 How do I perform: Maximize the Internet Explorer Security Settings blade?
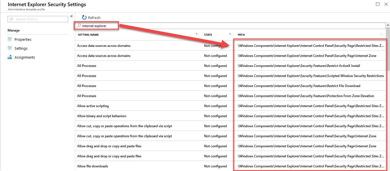pyautogui.click(x=378, y=4)
